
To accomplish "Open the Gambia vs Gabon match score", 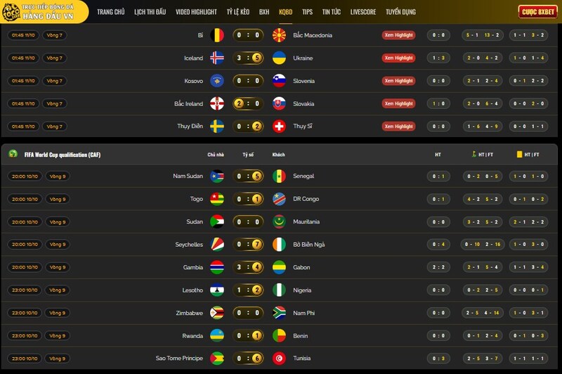I will [x=249, y=268].
